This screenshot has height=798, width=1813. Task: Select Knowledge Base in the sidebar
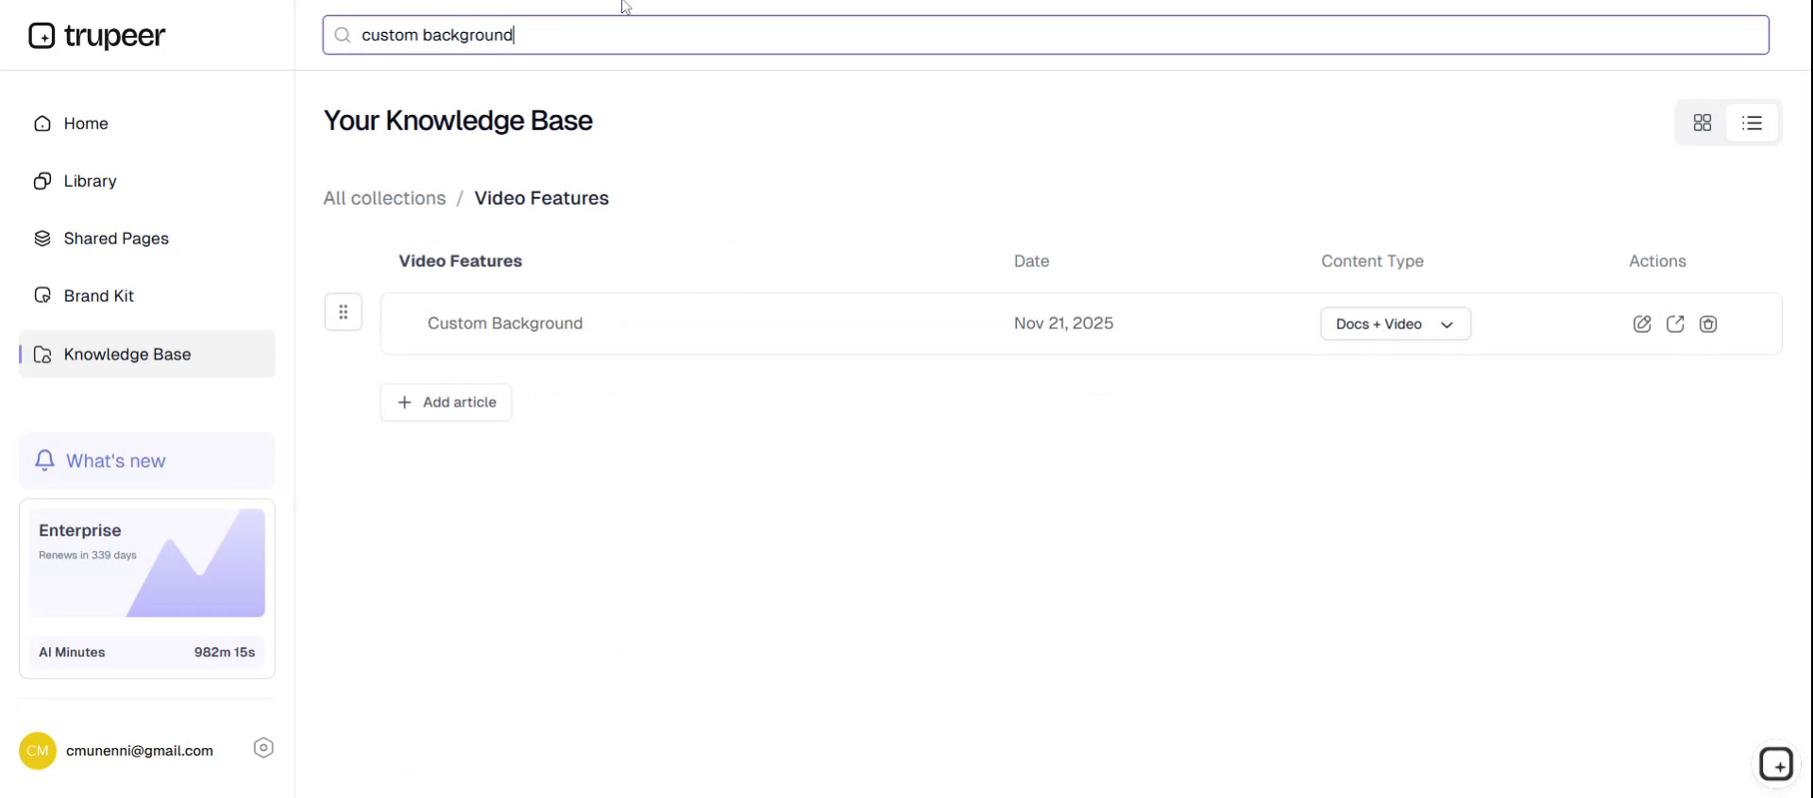[x=147, y=354]
